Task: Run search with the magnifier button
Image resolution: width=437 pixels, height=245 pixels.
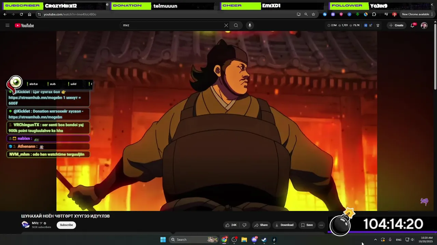Action: (236, 25)
